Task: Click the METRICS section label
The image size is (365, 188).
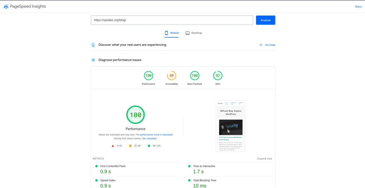Action: point(98,159)
